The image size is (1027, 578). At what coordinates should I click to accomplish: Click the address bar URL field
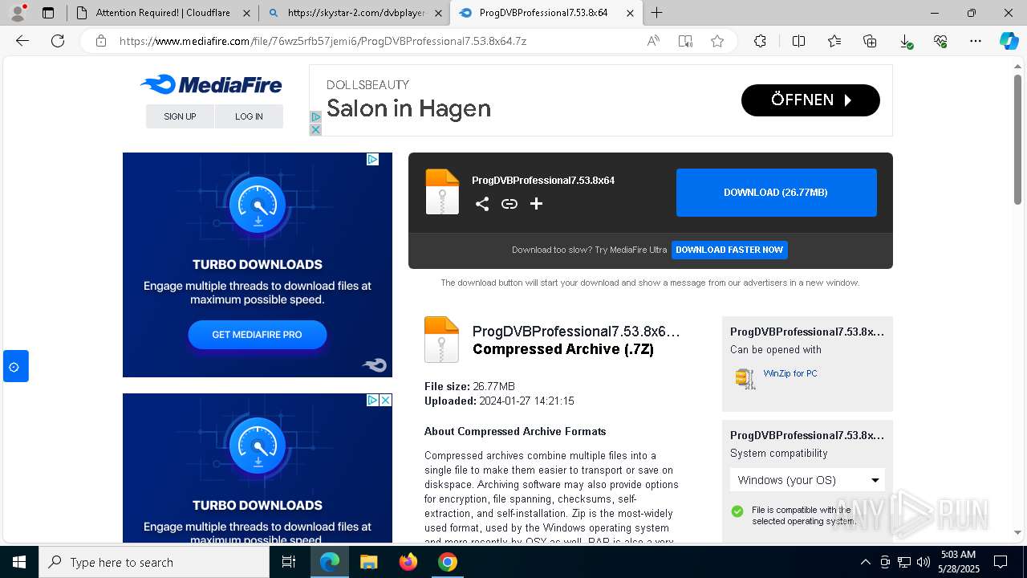pos(377,41)
